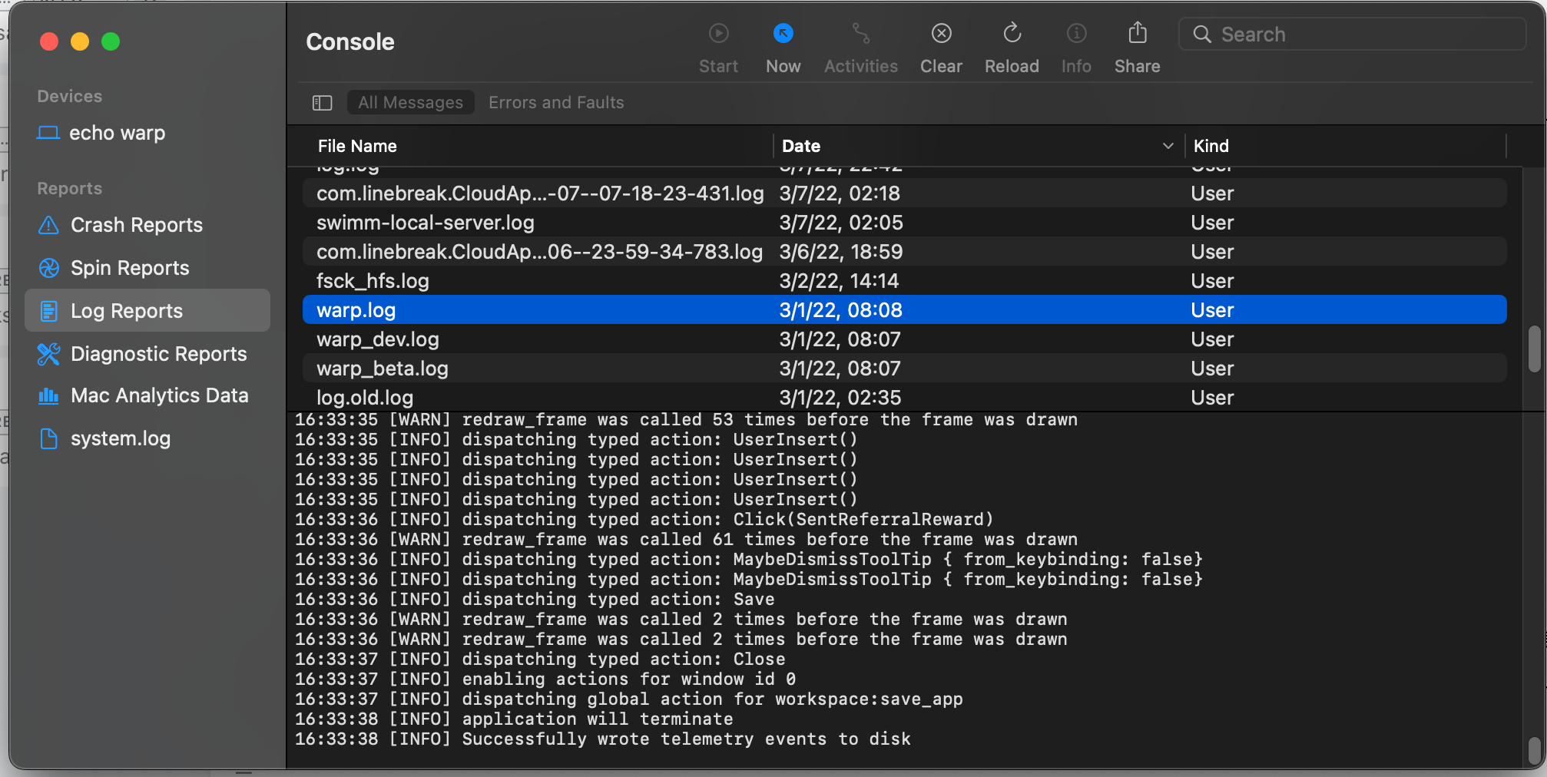This screenshot has height=777, width=1547.
Task: Select the fsck_hfs.log row
Action: [x=904, y=281]
